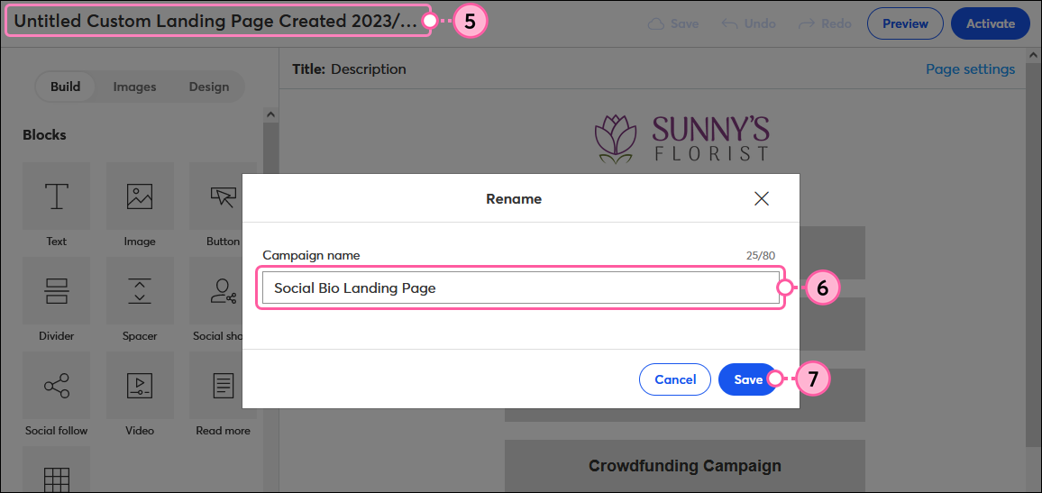Cancel the rename dialog
The height and width of the screenshot is (493, 1042).
(675, 379)
